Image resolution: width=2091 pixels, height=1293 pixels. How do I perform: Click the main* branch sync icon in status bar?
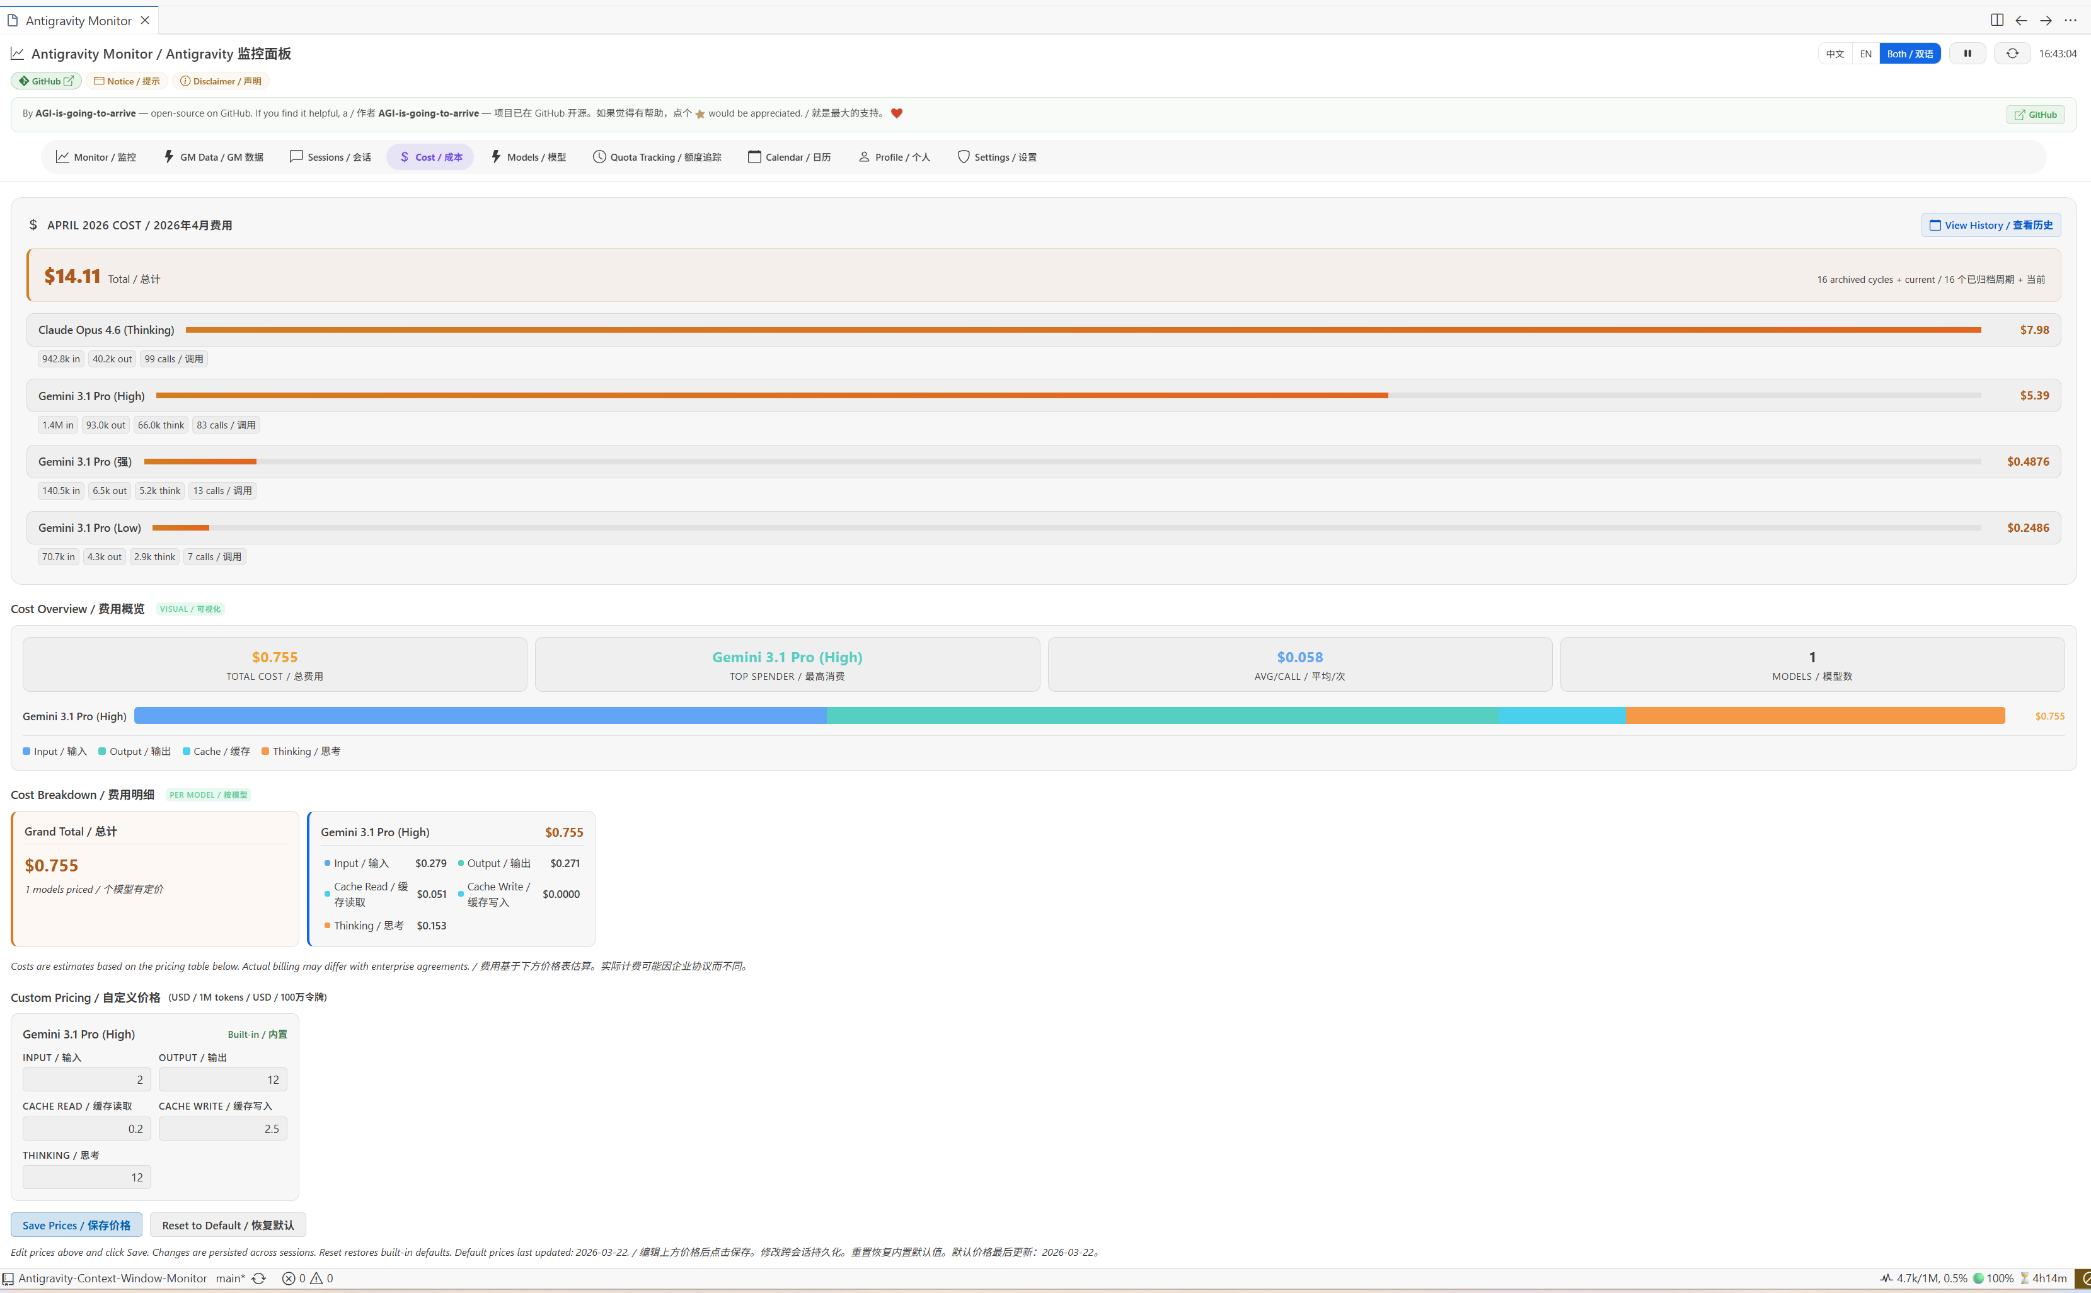[258, 1279]
